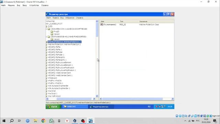This screenshot has height=124, width=220.
Task: Collapse the {0DA165B6-CC41... key node
Action: coord(46,29)
